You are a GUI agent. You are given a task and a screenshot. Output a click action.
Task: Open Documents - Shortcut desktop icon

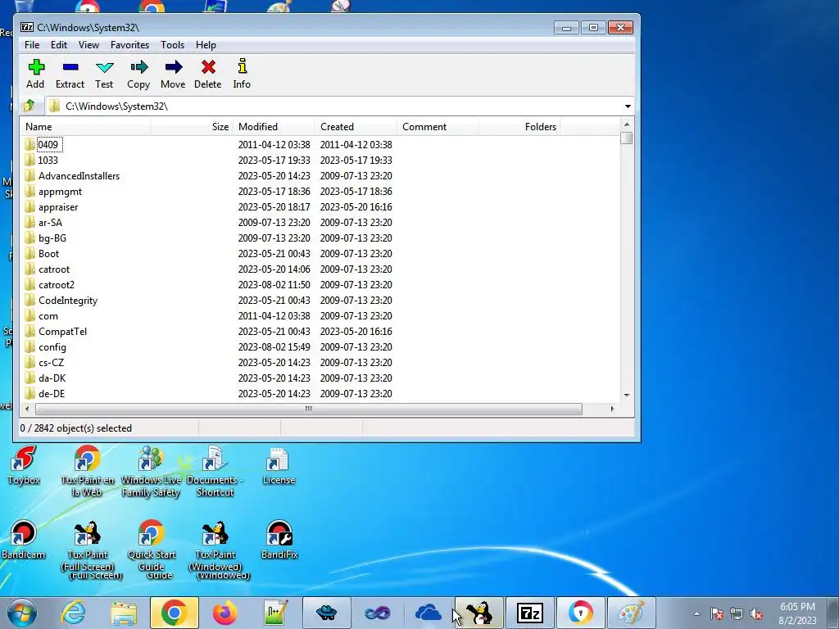(x=215, y=471)
